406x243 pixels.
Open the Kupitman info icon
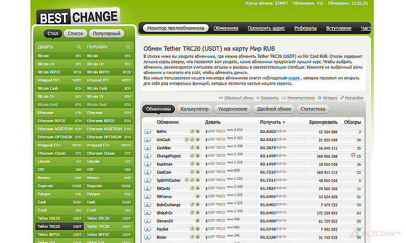click(x=148, y=164)
